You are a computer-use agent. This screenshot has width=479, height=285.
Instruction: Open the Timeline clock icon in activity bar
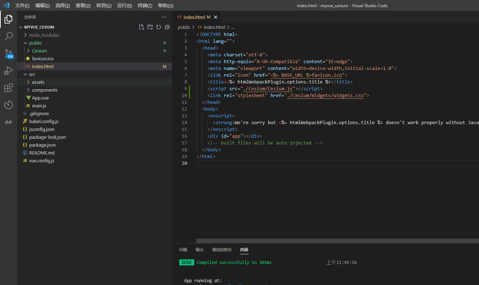[9, 105]
